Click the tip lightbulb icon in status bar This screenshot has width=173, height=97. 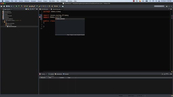(172, 96)
